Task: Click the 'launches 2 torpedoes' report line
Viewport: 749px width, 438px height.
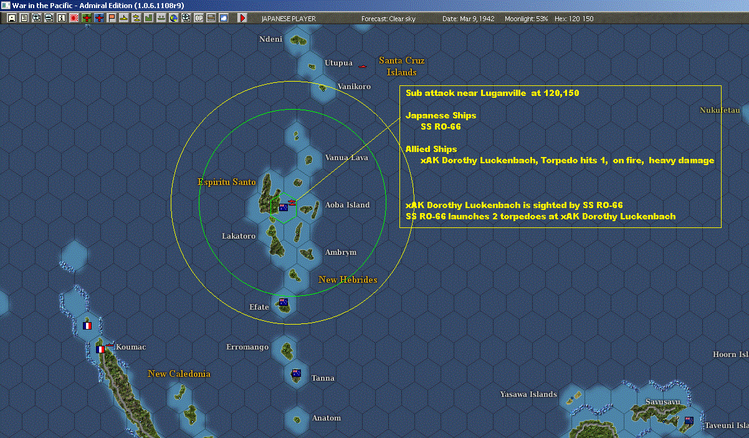Action: (540, 216)
